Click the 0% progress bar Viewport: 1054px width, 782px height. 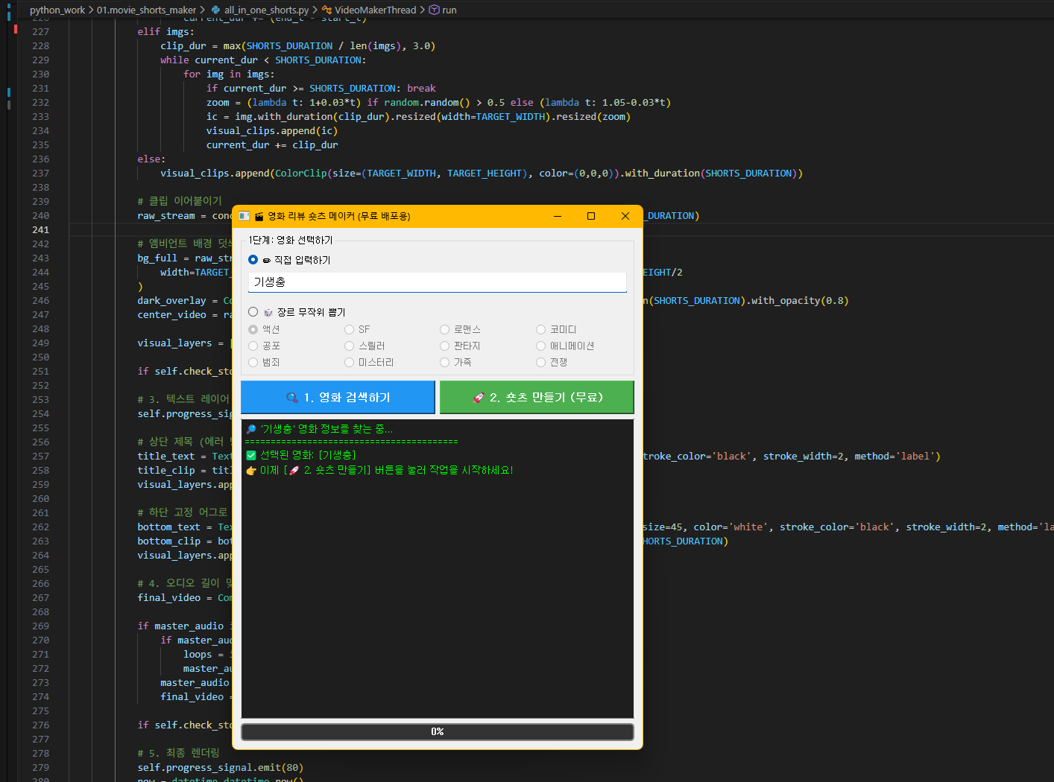click(438, 732)
